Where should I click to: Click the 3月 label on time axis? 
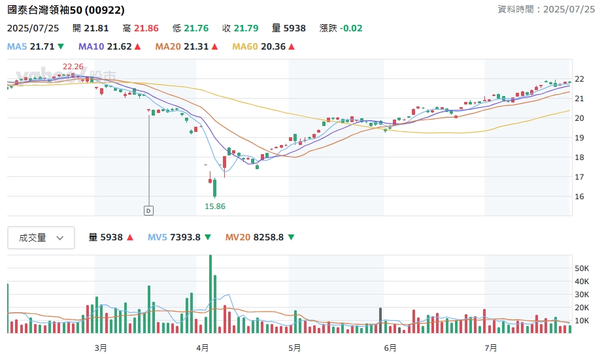pyautogui.click(x=101, y=347)
